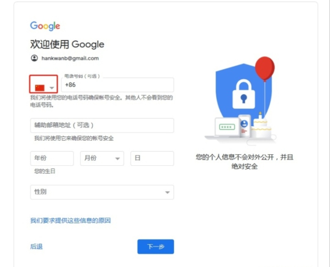Image resolution: width=330 pixels, height=267 pixels.
Task: Click the account avatar icon beside email
Action: [34, 58]
